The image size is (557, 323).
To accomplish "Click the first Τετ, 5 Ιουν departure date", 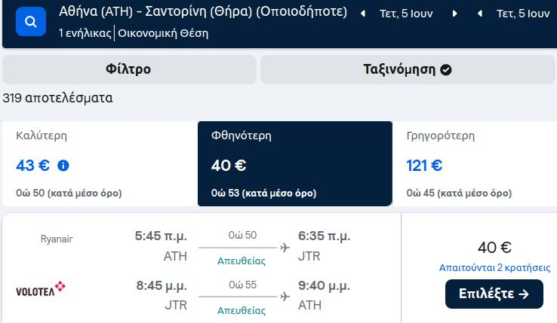I will 406,14.
